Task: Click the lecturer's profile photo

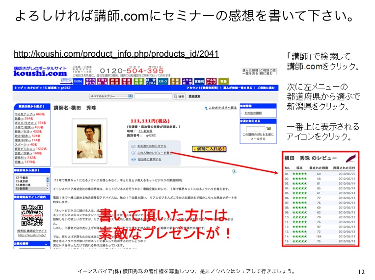Action: click(89, 139)
